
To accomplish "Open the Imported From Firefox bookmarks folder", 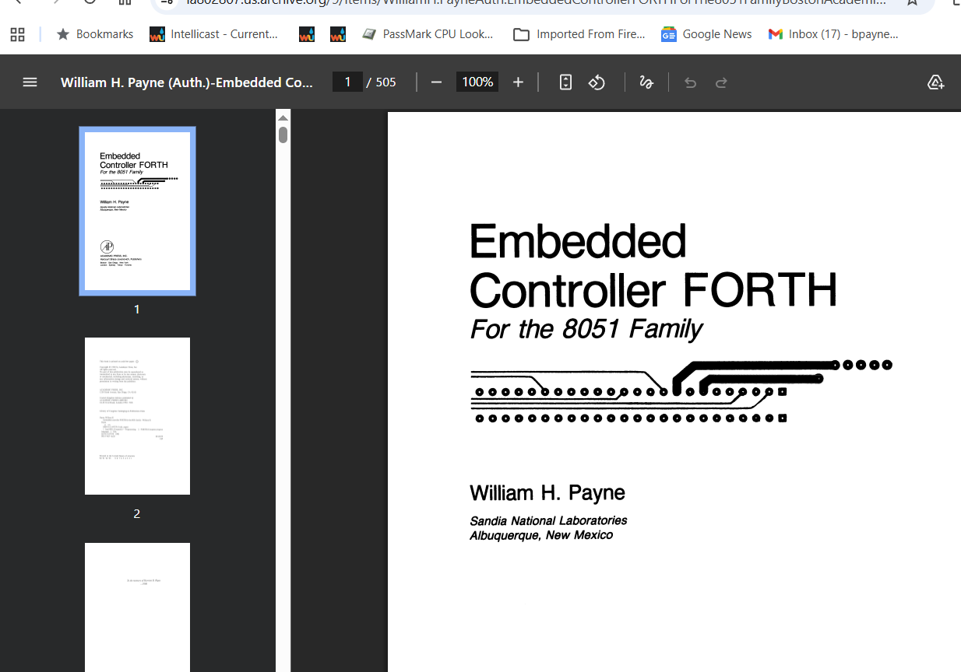I will pos(580,34).
